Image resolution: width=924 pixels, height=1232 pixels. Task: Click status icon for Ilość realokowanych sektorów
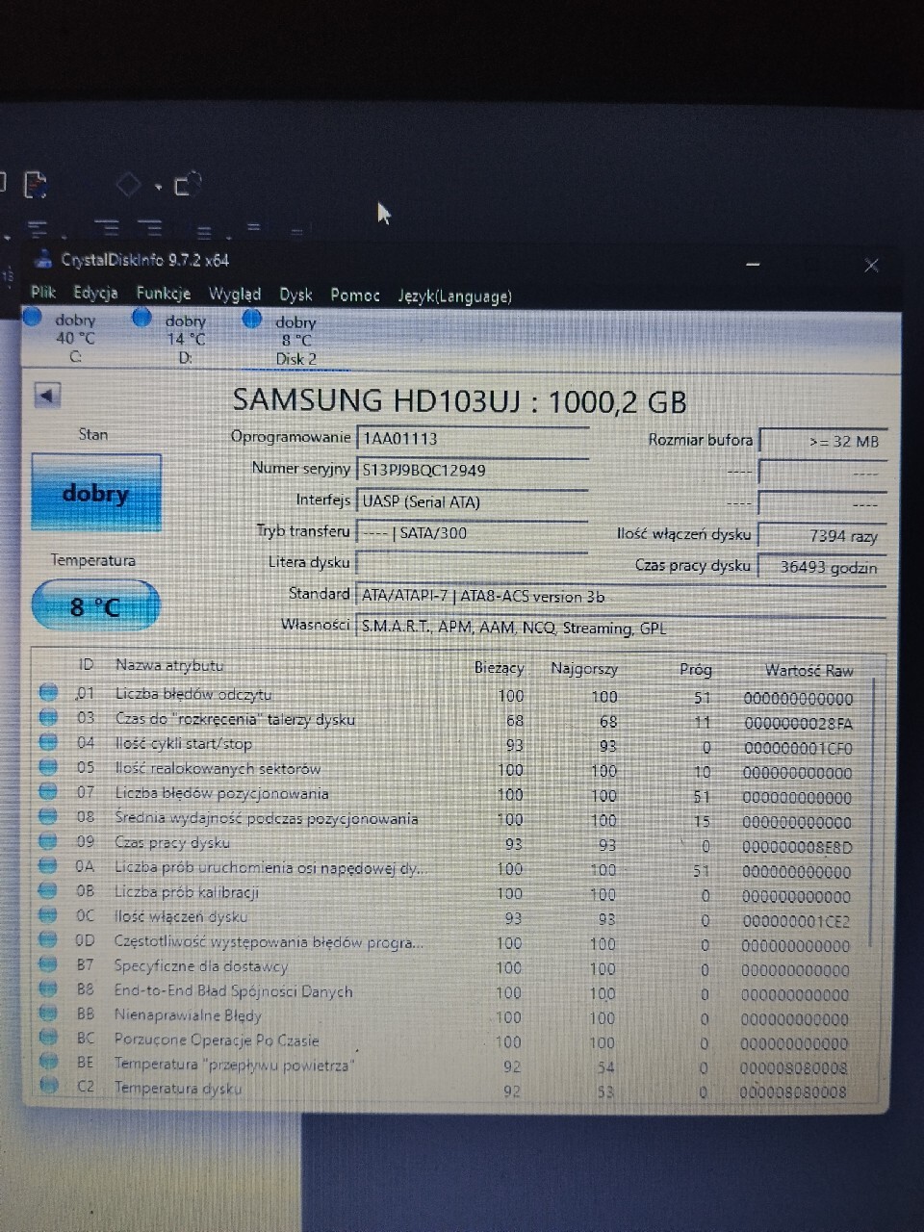click(x=48, y=767)
